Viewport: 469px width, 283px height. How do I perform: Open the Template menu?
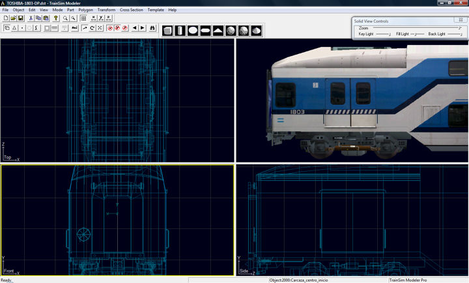pos(156,10)
